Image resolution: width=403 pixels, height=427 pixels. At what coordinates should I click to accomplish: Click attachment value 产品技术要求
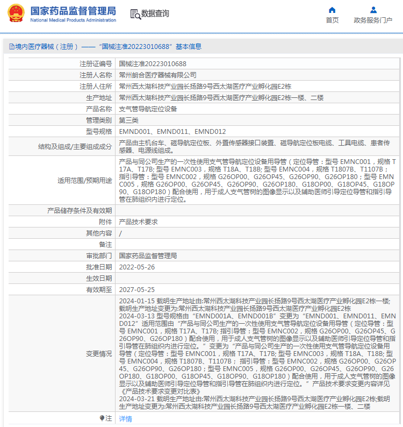click(138, 222)
